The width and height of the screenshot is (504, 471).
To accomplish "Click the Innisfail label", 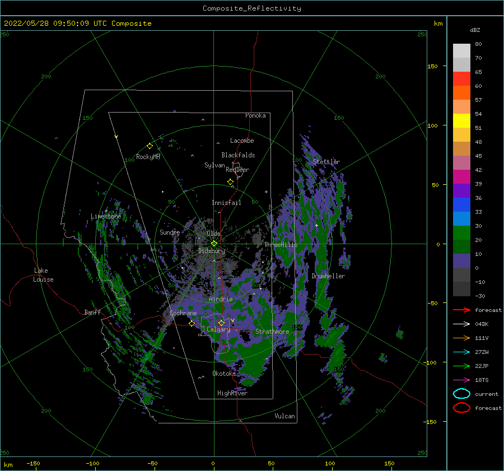I will 226,203.
